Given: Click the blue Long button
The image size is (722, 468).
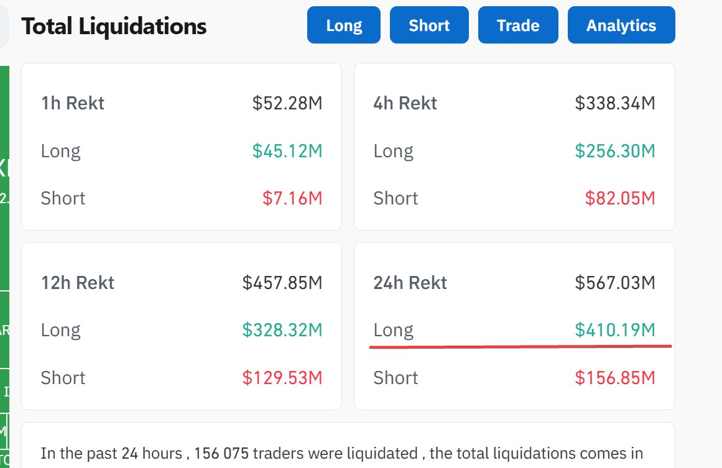Looking at the screenshot, I should [344, 25].
